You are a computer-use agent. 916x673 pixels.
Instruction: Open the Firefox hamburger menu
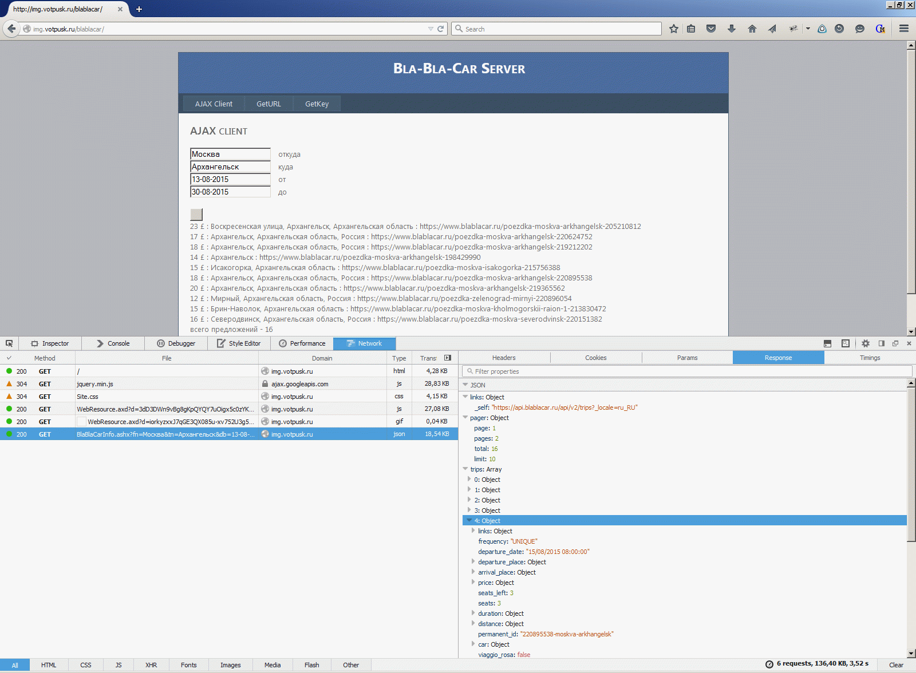coord(904,29)
